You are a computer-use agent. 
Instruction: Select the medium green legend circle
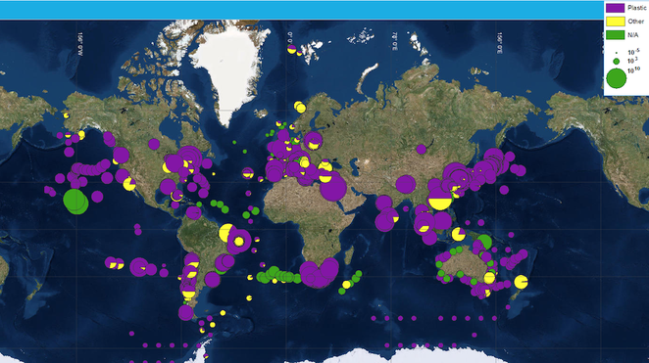(617, 62)
